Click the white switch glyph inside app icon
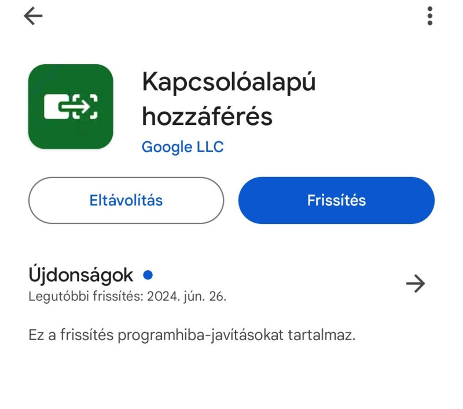Viewport: 463px width, 409px height. [x=71, y=106]
